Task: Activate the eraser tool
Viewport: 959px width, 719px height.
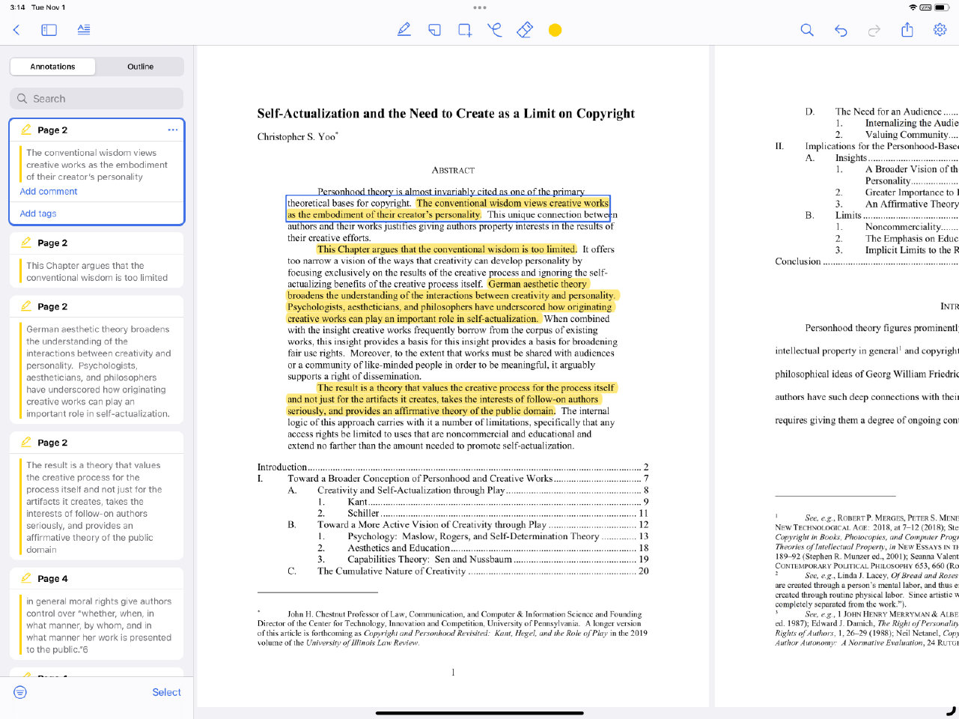Action: [525, 30]
